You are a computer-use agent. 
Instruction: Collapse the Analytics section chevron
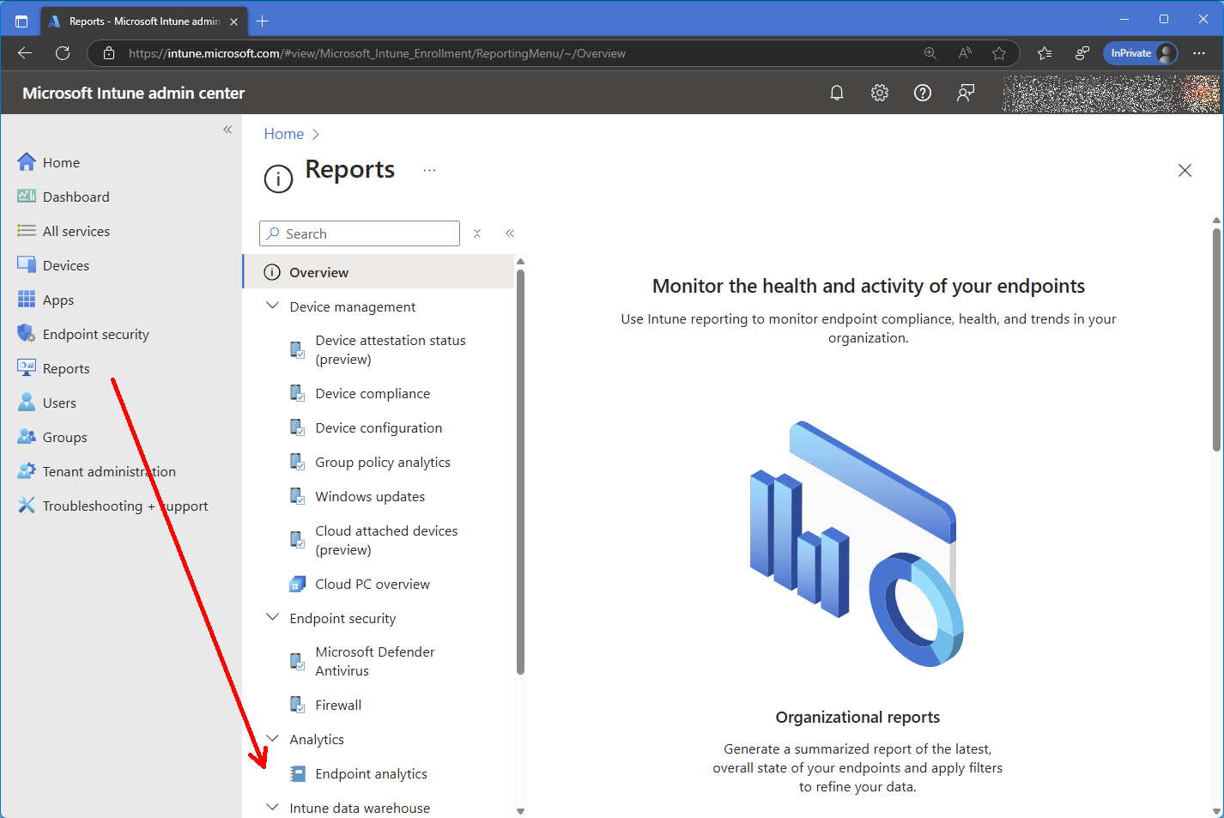coord(273,739)
